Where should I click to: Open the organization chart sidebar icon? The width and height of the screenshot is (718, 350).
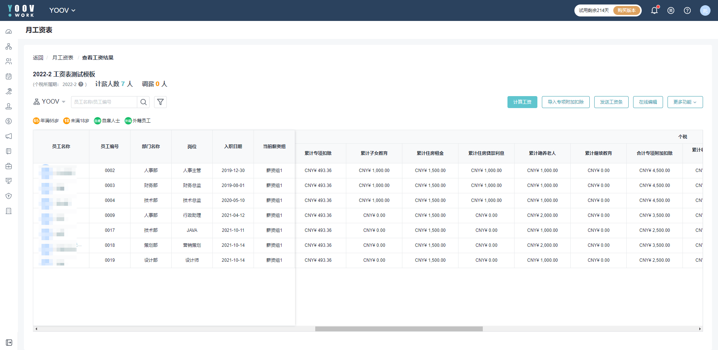pos(9,46)
